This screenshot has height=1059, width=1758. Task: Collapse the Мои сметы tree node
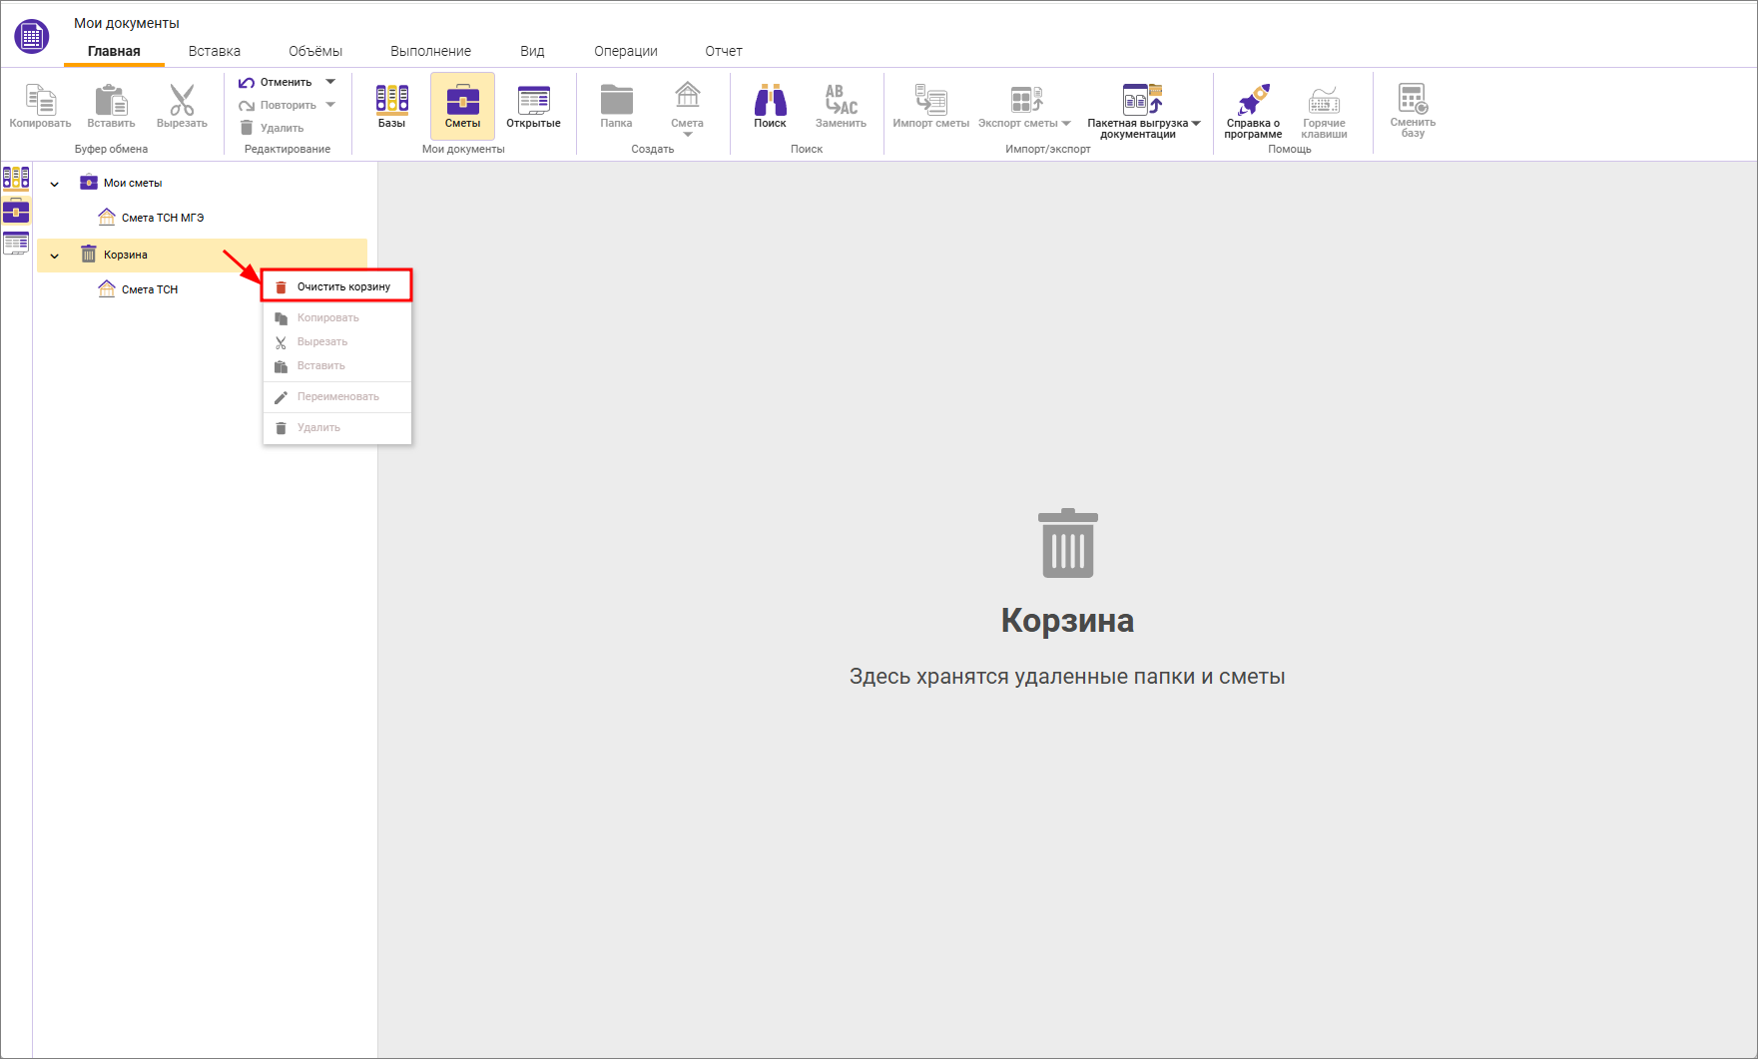click(55, 184)
